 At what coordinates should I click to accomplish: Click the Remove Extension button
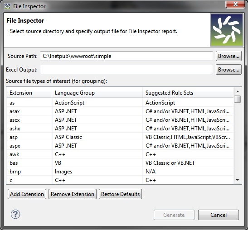click(x=73, y=194)
